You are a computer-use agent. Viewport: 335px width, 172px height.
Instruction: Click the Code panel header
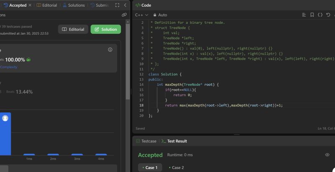click(143, 5)
